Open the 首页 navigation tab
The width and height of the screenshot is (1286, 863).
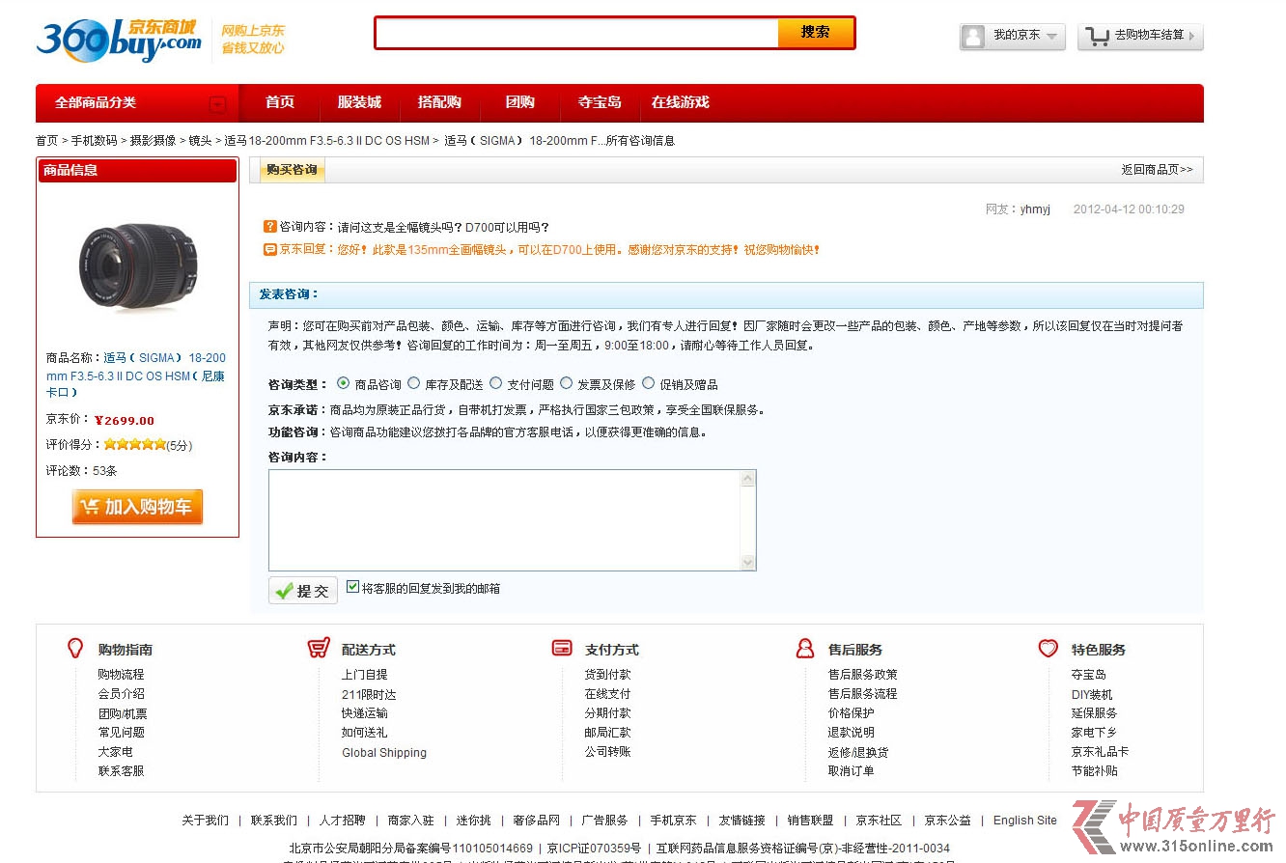280,102
